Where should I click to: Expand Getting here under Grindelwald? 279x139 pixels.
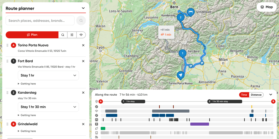27,131
